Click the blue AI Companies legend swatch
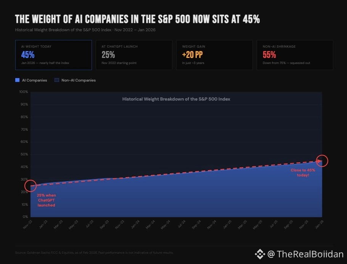The height and width of the screenshot is (264, 347). click(x=17, y=80)
